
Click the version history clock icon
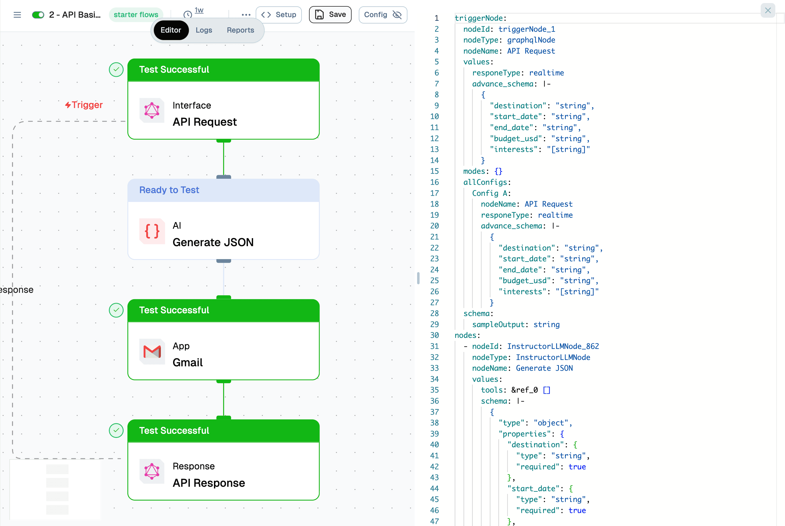tap(188, 14)
